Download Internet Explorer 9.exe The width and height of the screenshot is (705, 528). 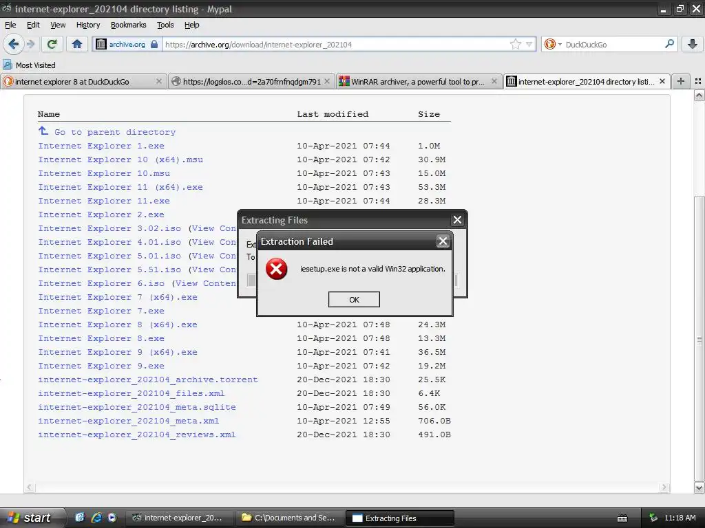point(101,366)
